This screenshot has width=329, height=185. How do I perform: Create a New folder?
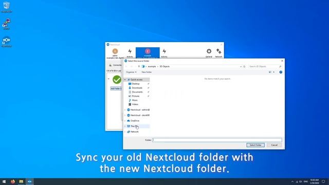(x=147, y=72)
